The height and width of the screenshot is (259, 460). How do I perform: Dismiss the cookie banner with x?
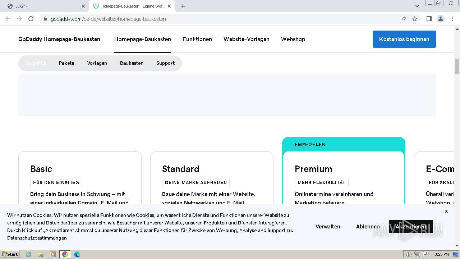pyautogui.click(x=446, y=211)
